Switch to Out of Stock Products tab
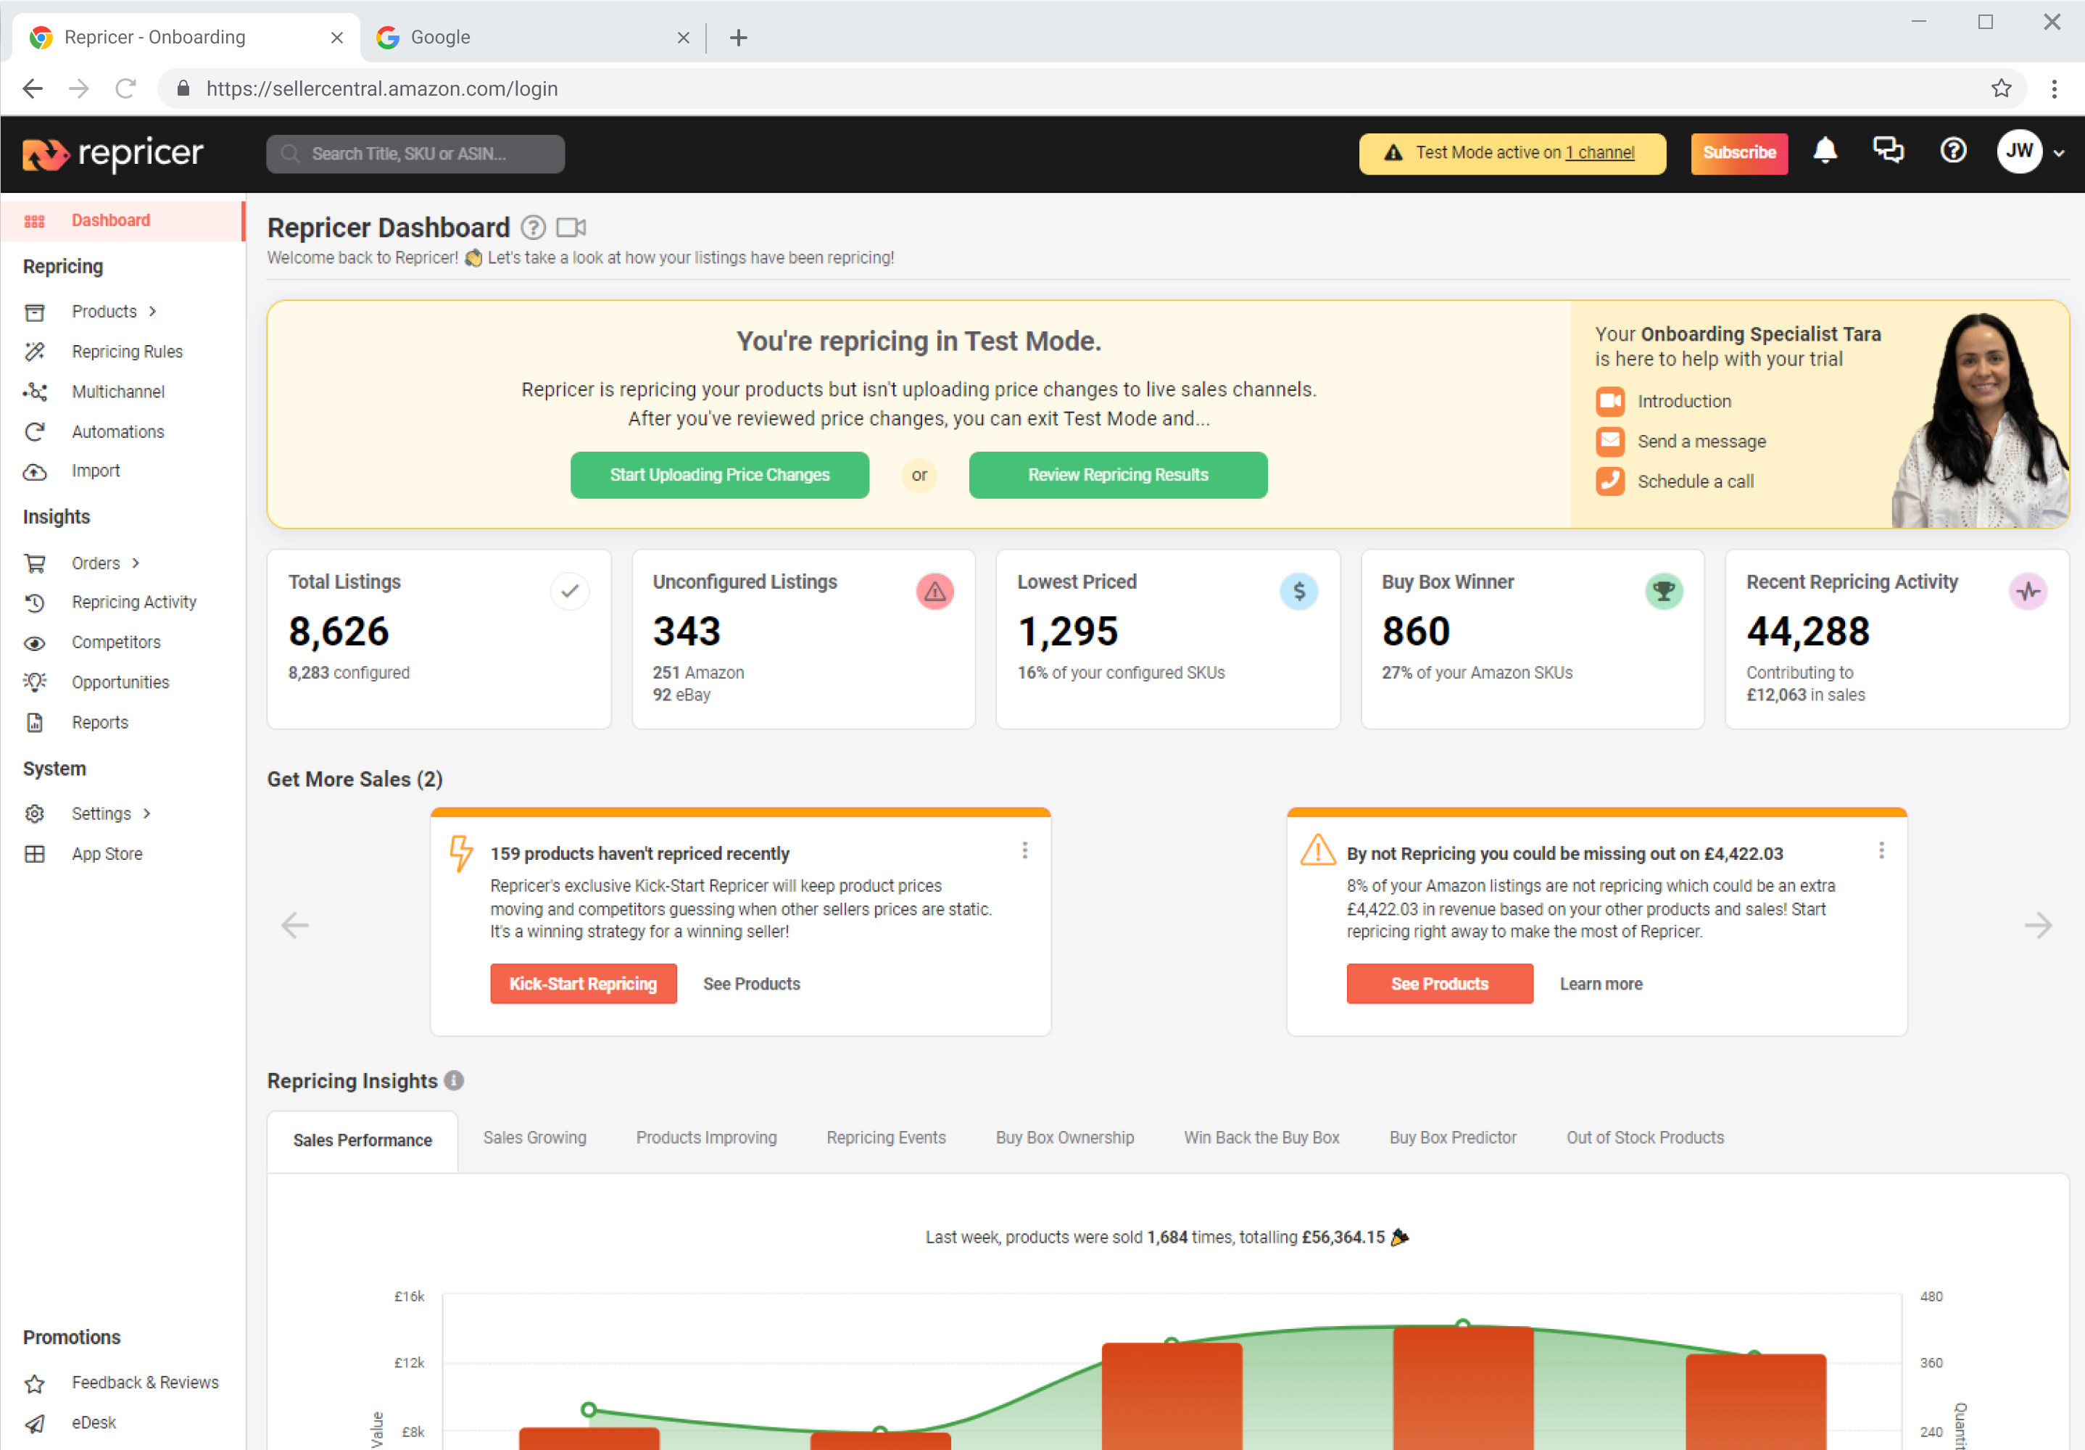 (x=1644, y=1138)
